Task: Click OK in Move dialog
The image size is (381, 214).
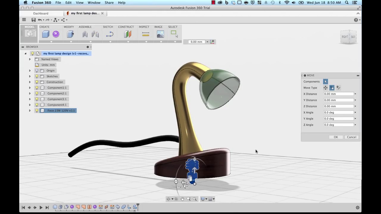Action: tap(336, 137)
